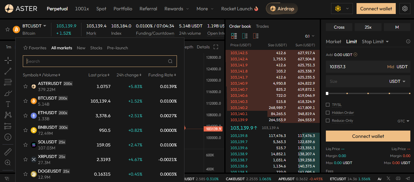Open the Rewards menu dropdown
This screenshot has height=182, width=414.
tap(176, 9)
